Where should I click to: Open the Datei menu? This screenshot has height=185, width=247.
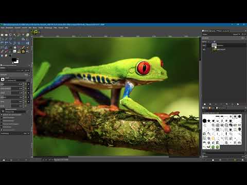pos(3,28)
